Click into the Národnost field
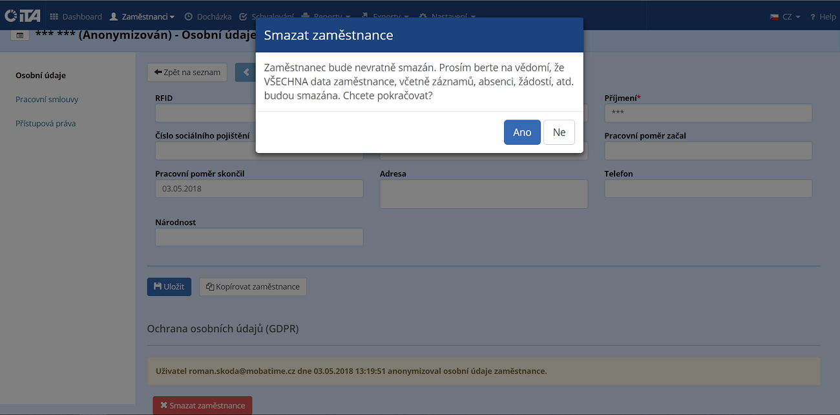 tap(258, 237)
